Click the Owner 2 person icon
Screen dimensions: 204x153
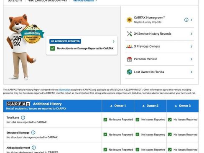143,106
